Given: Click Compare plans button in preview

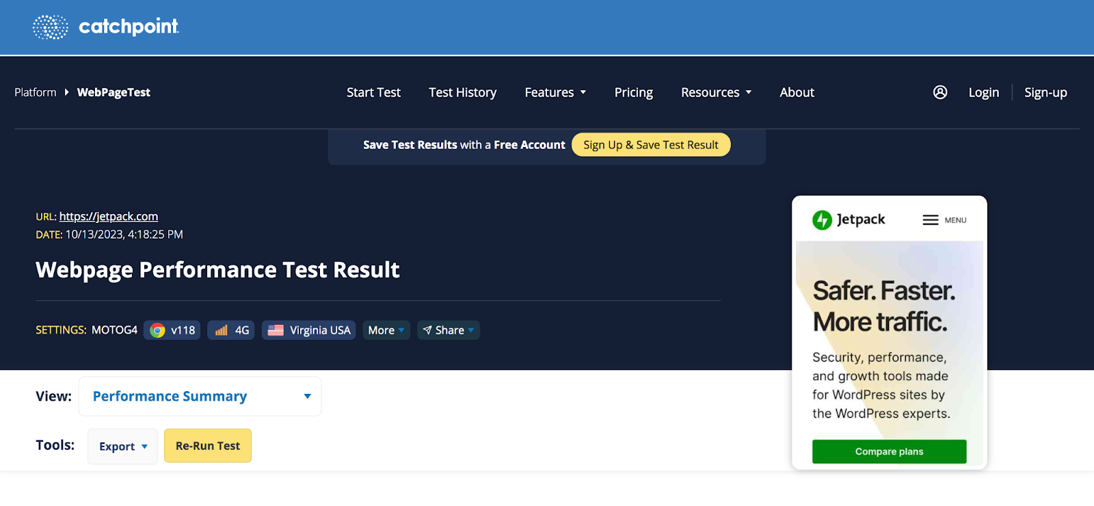Looking at the screenshot, I should [x=890, y=452].
